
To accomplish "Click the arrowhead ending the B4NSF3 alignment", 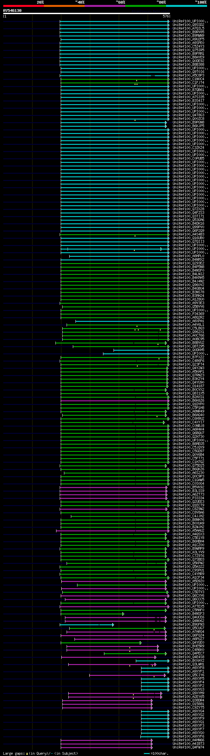I will tap(123, 614).
